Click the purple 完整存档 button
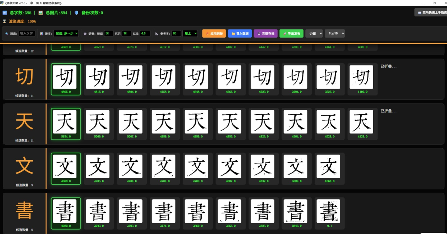The image size is (447, 234). click(x=265, y=33)
